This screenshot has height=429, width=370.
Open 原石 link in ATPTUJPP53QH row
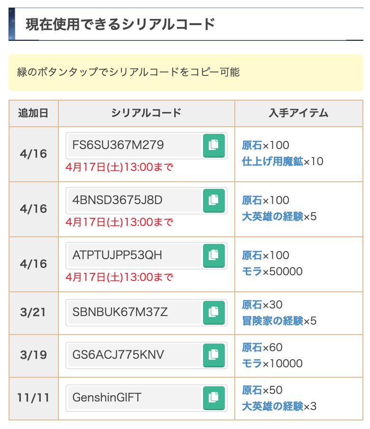(x=252, y=255)
